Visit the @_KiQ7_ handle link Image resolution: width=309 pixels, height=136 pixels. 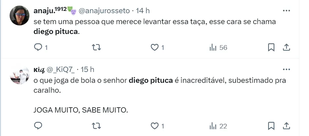[61, 69]
